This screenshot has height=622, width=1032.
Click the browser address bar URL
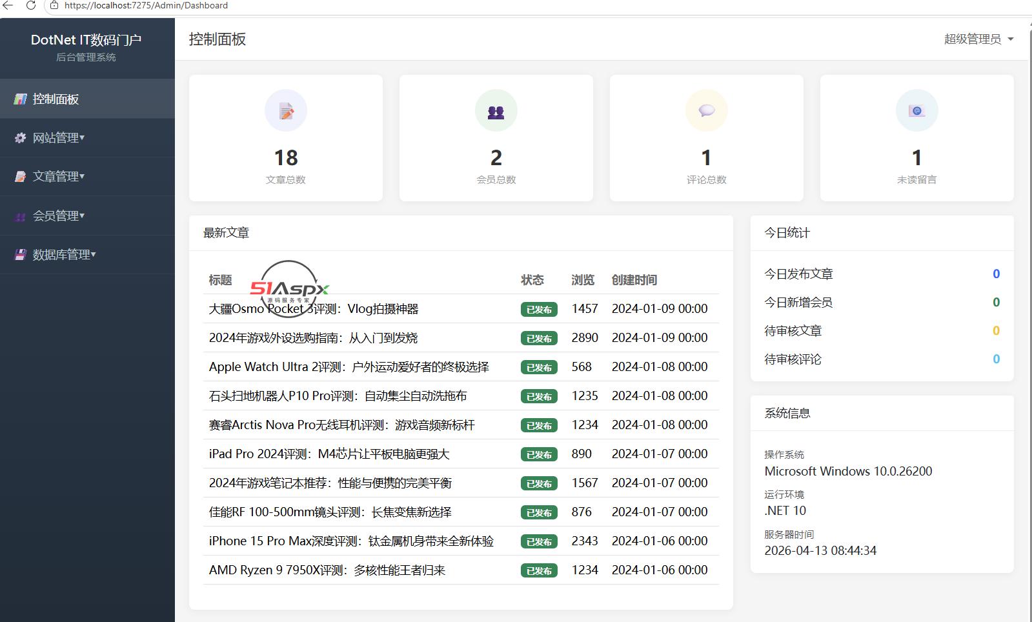click(x=146, y=5)
